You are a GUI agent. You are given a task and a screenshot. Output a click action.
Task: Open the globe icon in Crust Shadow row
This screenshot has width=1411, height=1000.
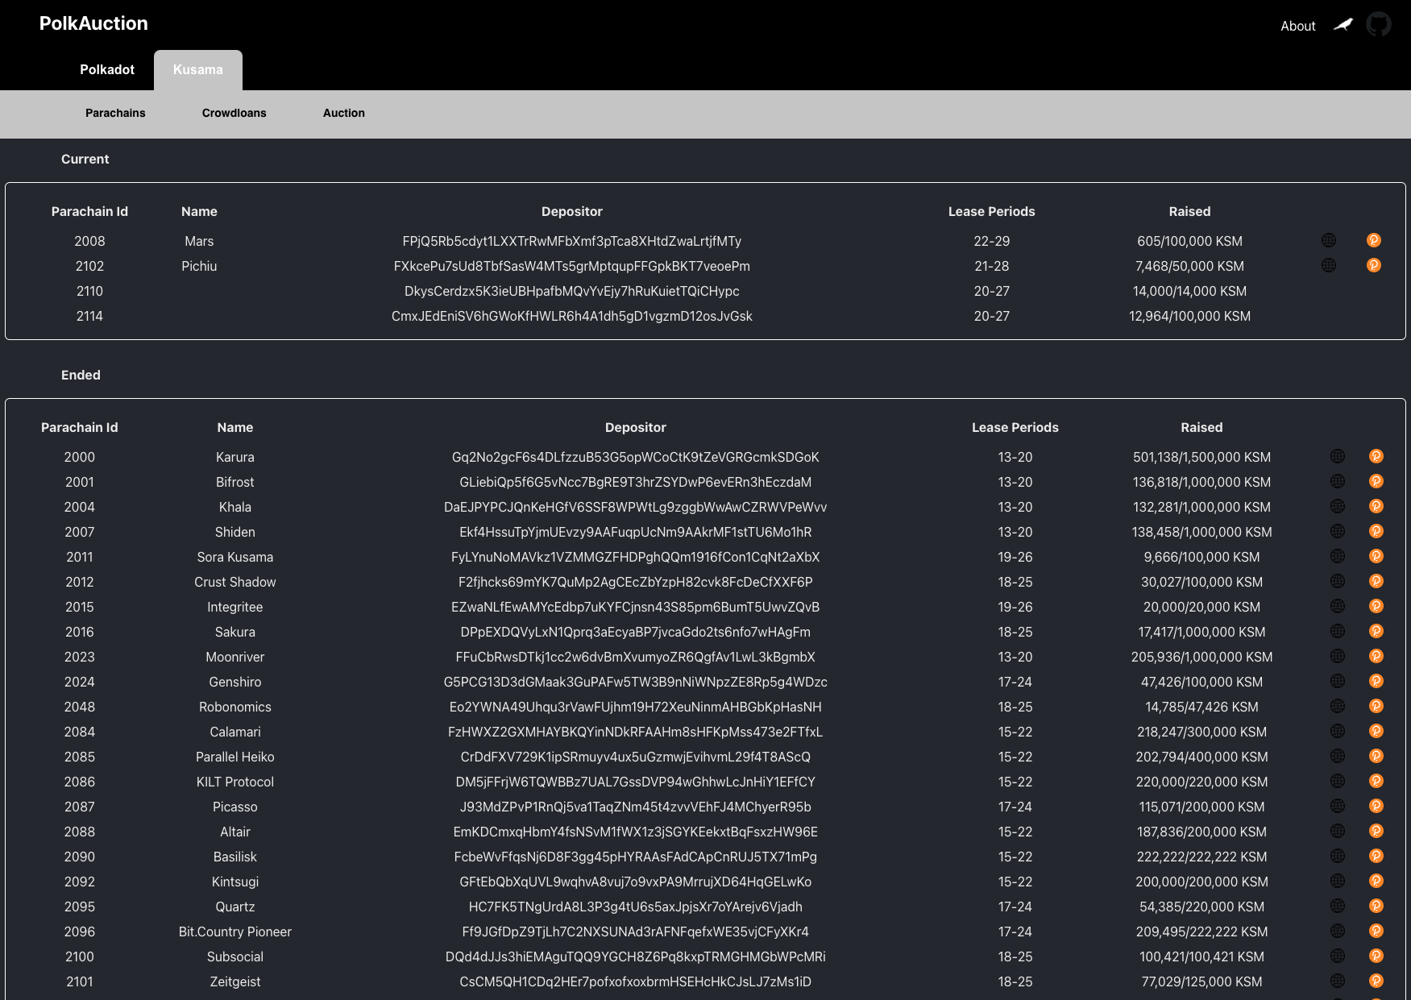tap(1338, 581)
